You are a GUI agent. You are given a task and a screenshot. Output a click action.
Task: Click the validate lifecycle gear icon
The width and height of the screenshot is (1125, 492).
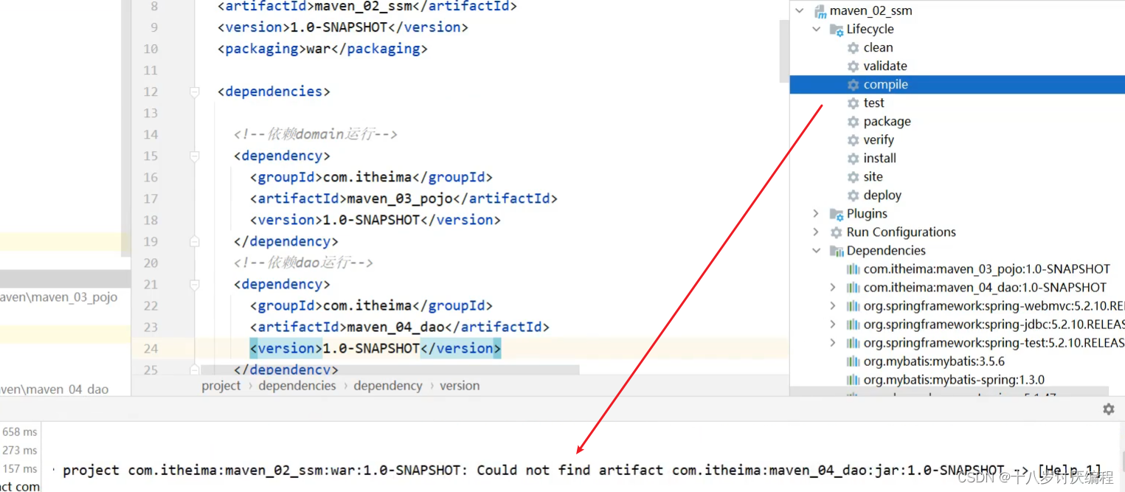[x=853, y=66]
